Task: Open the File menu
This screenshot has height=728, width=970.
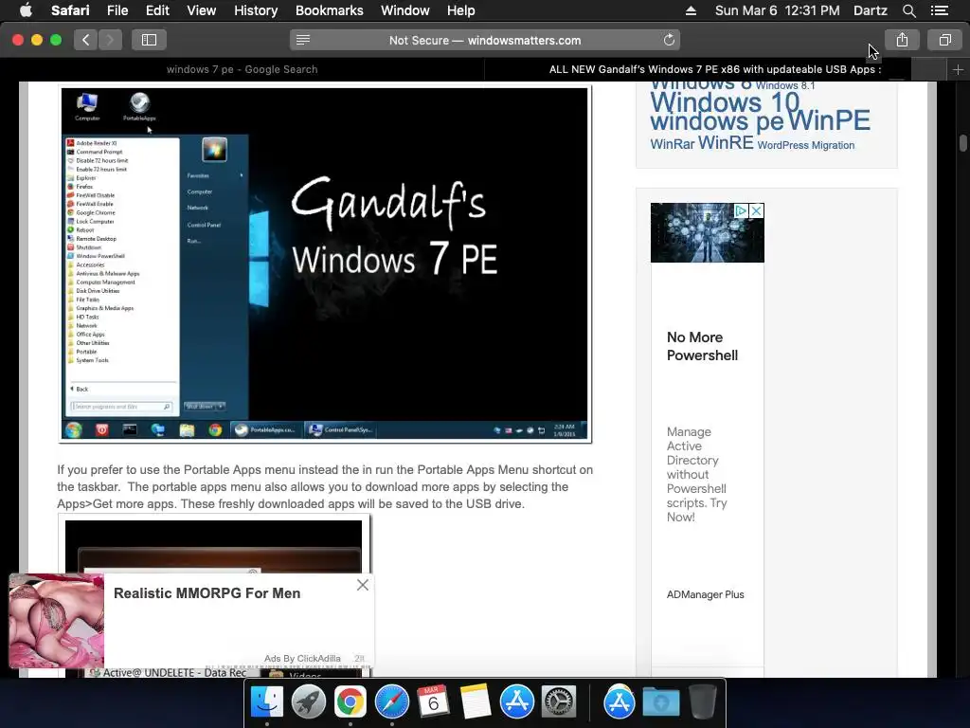Action: [x=117, y=10]
